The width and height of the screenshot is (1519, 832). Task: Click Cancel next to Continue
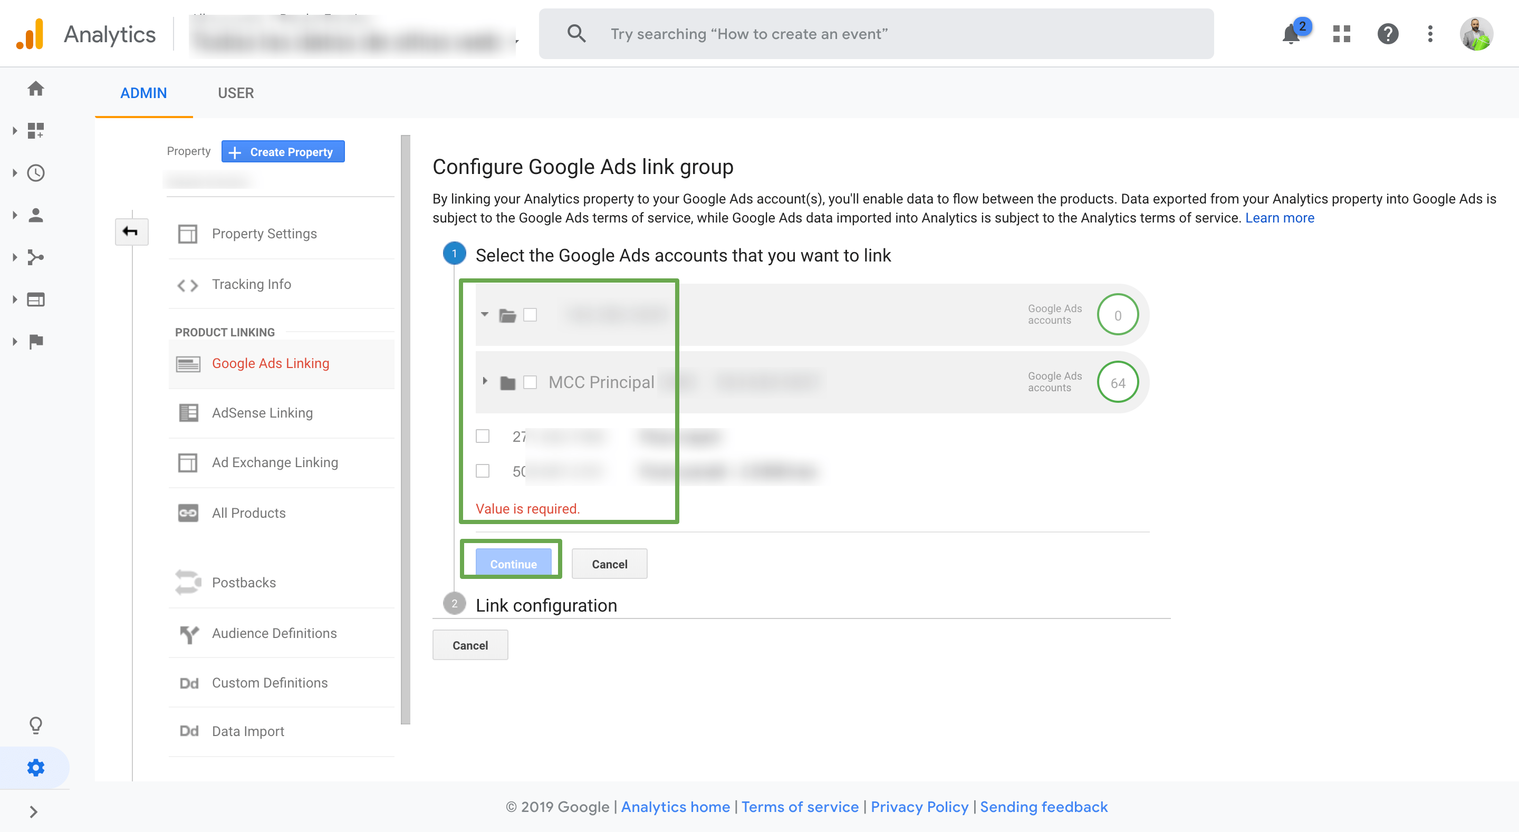609,564
